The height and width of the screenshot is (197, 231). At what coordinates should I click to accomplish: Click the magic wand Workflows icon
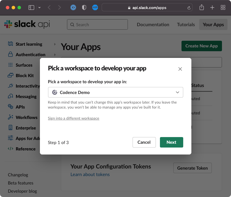click(10, 117)
